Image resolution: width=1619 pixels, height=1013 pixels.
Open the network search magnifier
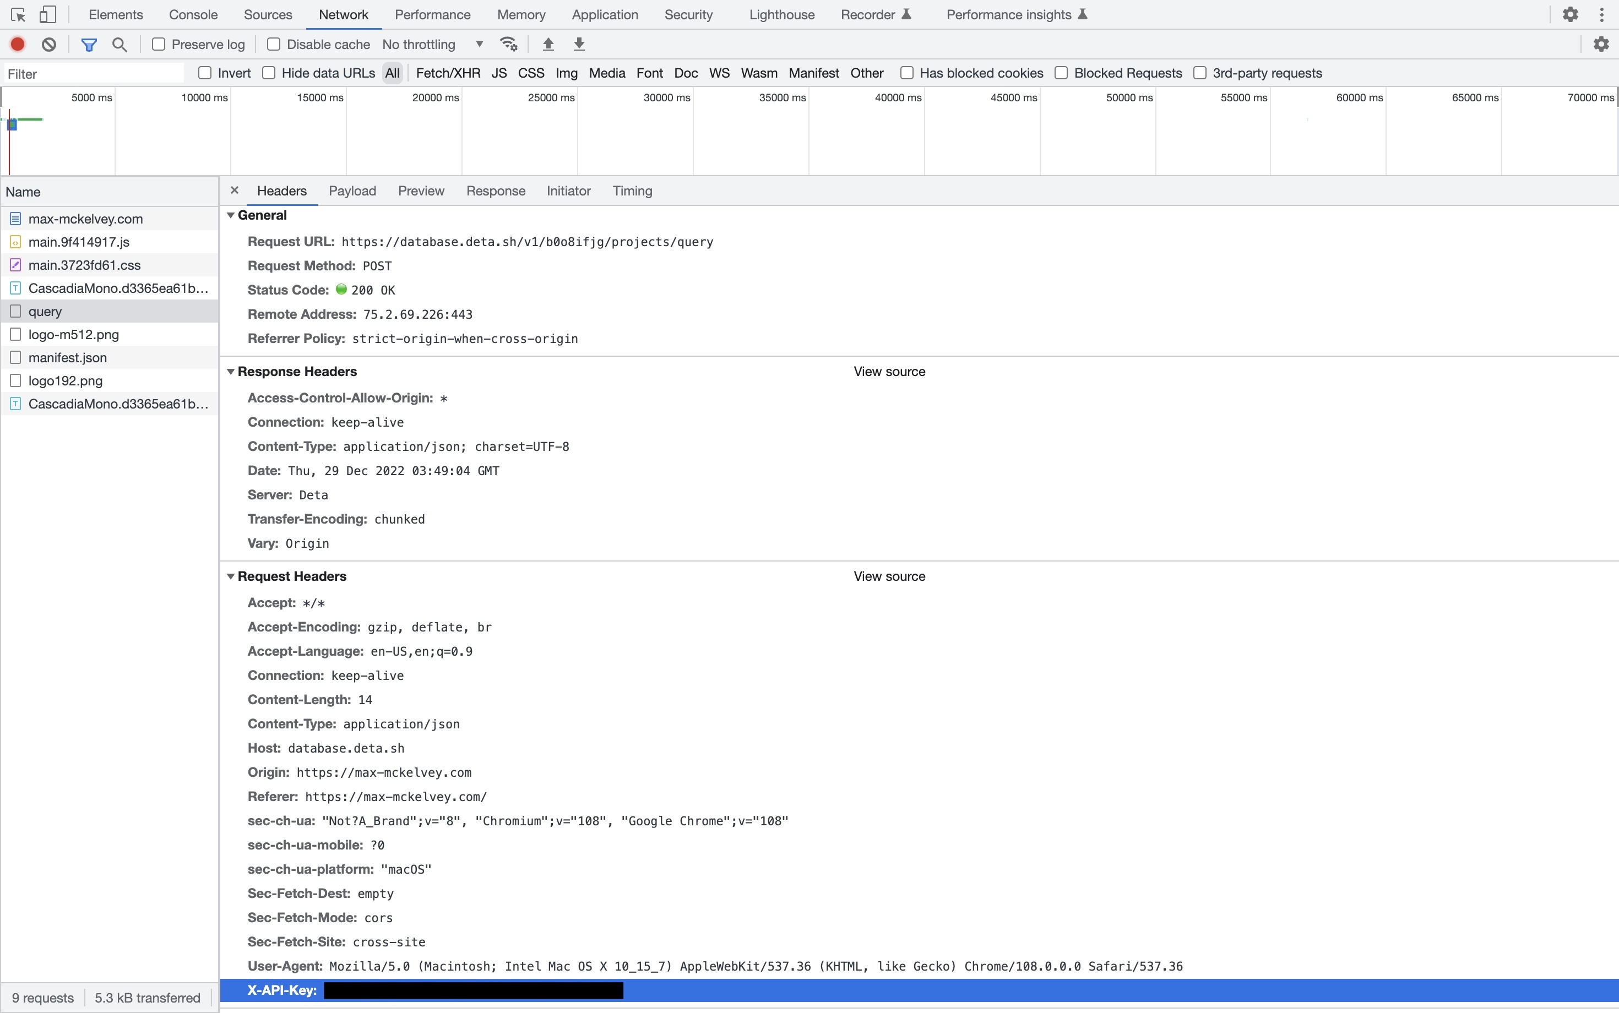pos(119,44)
